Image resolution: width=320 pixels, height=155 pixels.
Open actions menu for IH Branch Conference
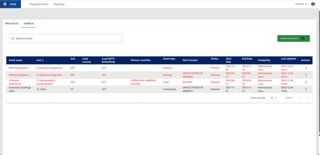(306, 82)
